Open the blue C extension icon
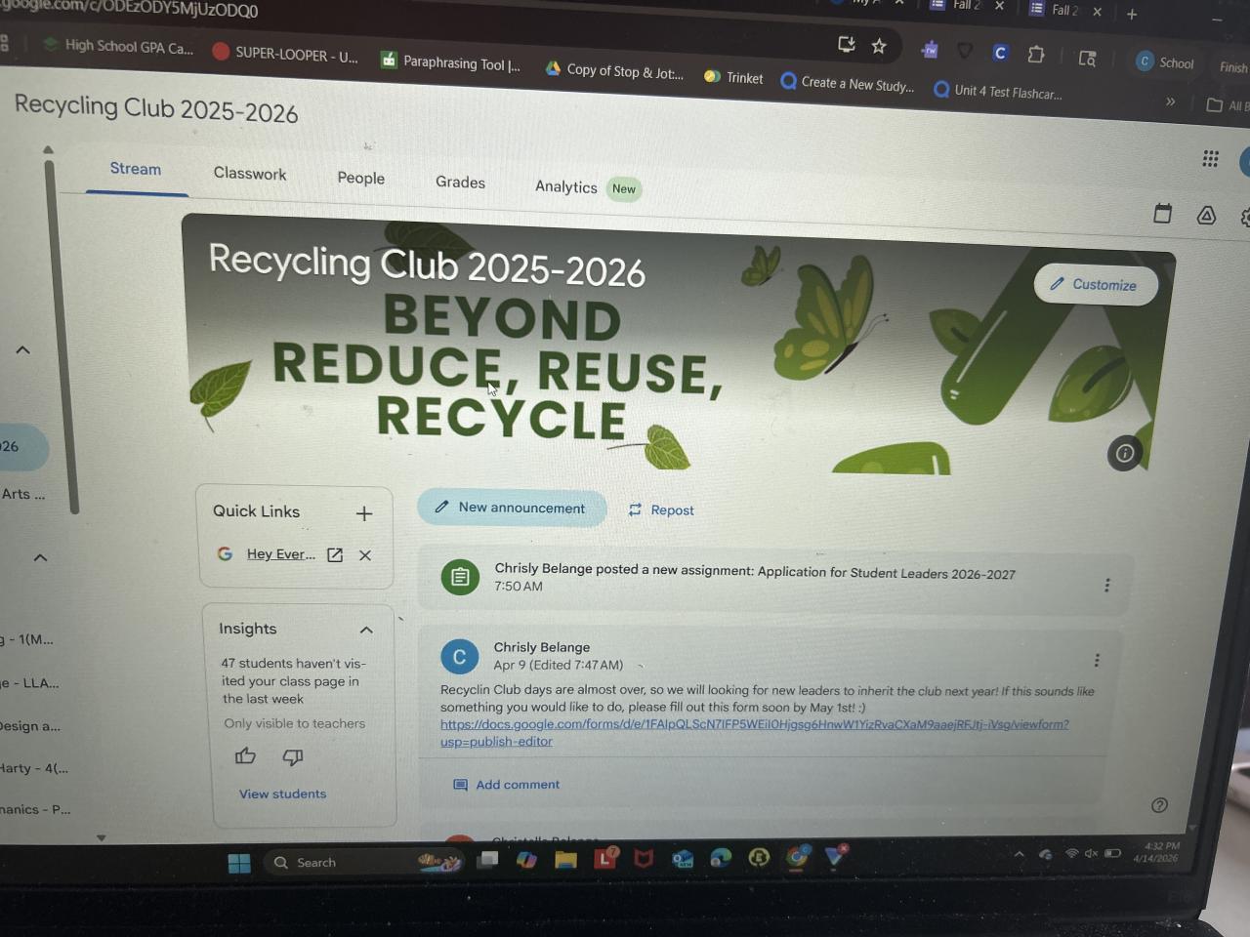Image resolution: width=1250 pixels, height=937 pixels. (1000, 53)
